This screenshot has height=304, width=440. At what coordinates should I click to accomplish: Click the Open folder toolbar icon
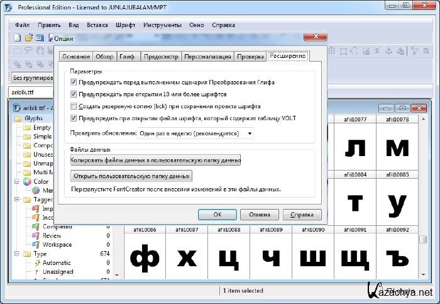pos(29,38)
